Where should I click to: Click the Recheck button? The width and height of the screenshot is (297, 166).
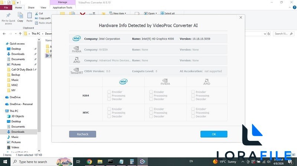82,134
